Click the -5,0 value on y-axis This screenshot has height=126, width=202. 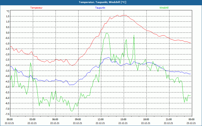click(7, 87)
